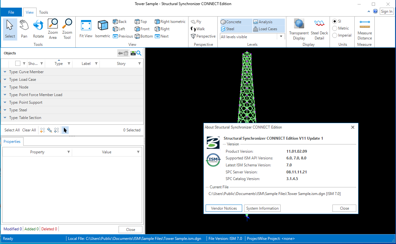The height and width of the screenshot is (244, 396).
Task: Go to the Next view
Action: 162,36
